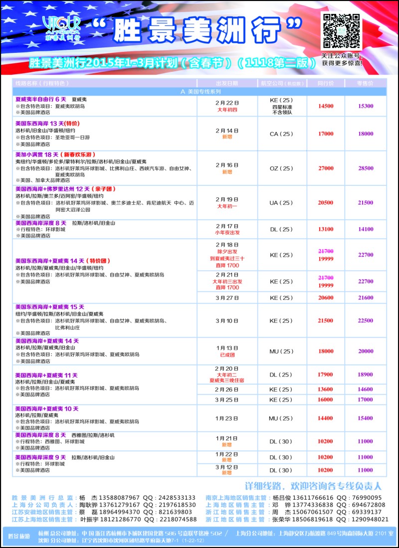
Task: Click the MU(25) airline cell for 1月13日
Action: (x=281, y=351)
